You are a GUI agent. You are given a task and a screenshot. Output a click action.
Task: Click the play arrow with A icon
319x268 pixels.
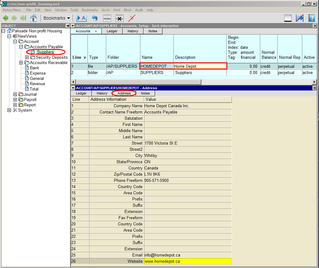click(81, 18)
